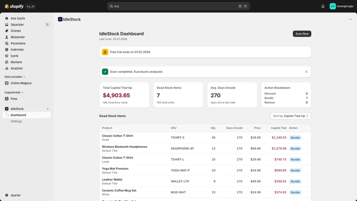Click the Bundle badge for TSHIRT-S
357x201 pixels.
tap(295, 138)
